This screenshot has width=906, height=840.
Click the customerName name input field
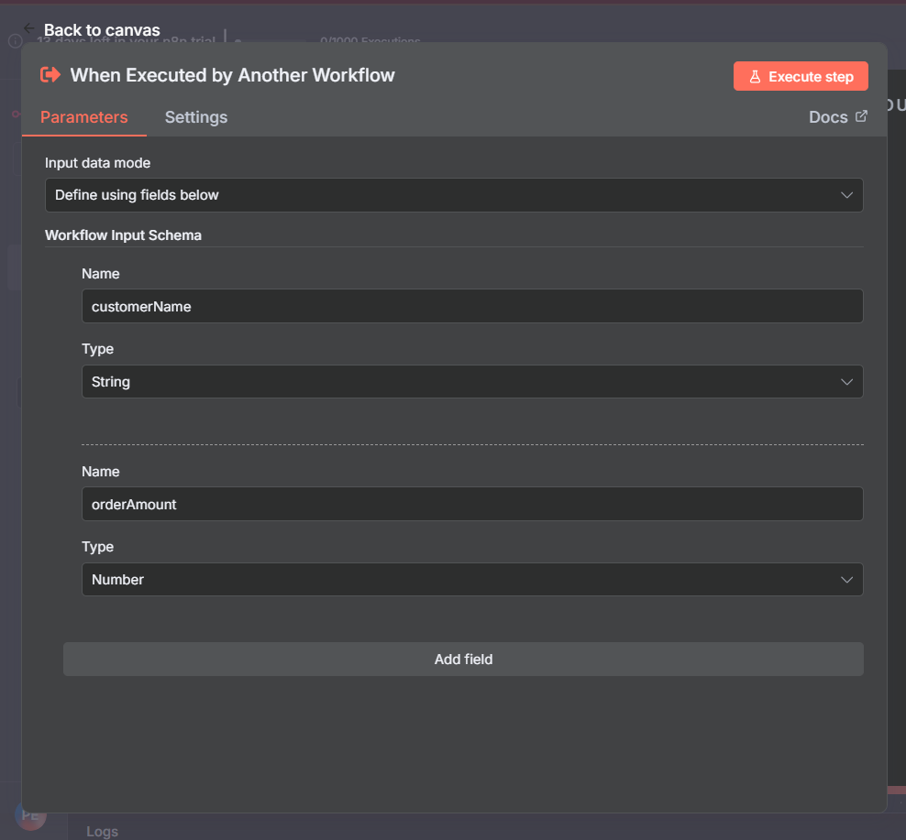pyautogui.click(x=472, y=307)
